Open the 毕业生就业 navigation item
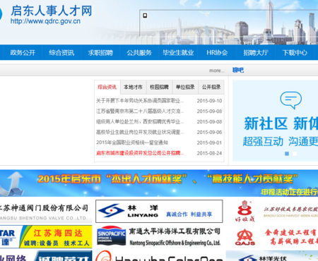The height and width of the screenshot is (261, 318). [178, 52]
